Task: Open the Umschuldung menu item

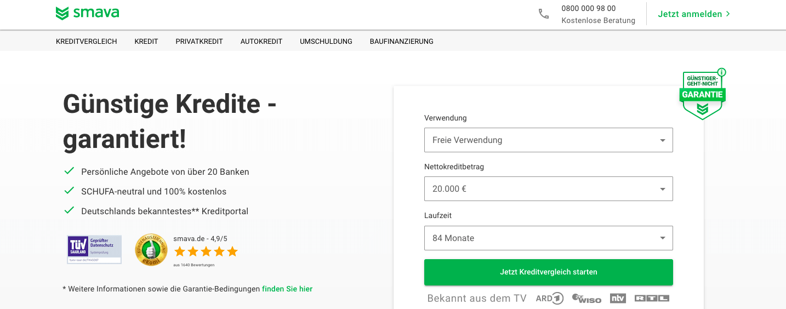Action: click(x=326, y=42)
